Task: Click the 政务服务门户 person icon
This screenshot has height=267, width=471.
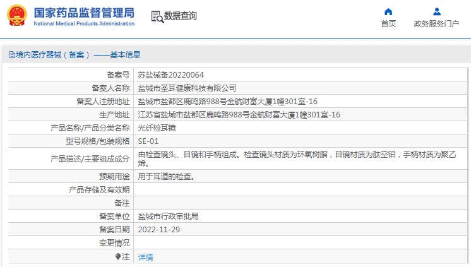Action: point(437,12)
